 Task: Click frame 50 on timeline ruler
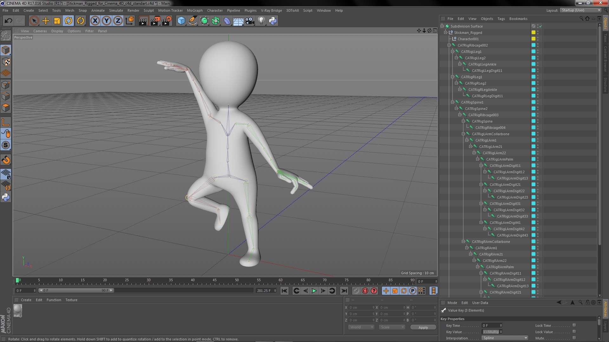237,280
